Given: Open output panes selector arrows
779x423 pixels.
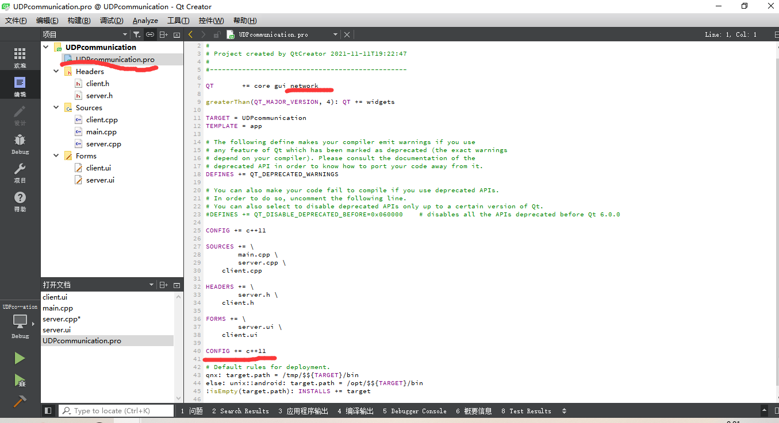Looking at the screenshot, I should click(x=564, y=411).
